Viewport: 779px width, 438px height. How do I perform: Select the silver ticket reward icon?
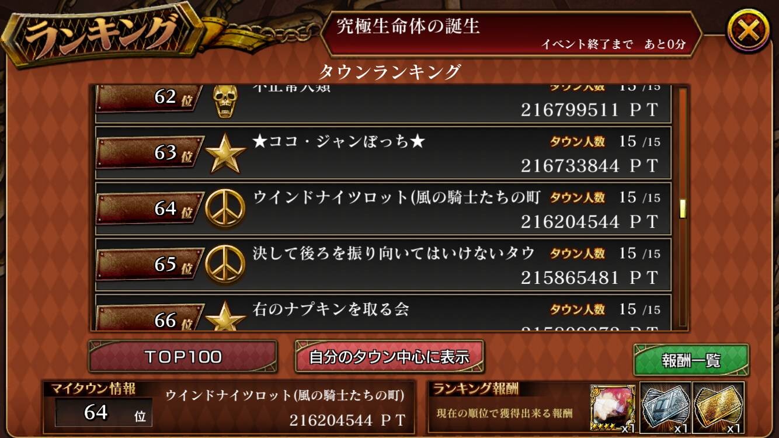click(666, 408)
